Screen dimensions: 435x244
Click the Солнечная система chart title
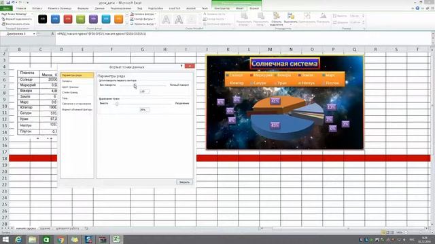[x=284, y=64]
